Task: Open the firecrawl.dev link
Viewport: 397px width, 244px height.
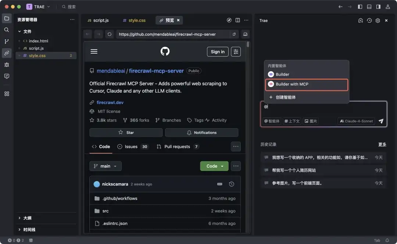Action: [110, 103]
